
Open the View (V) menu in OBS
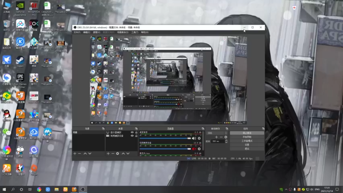[96, 33]
